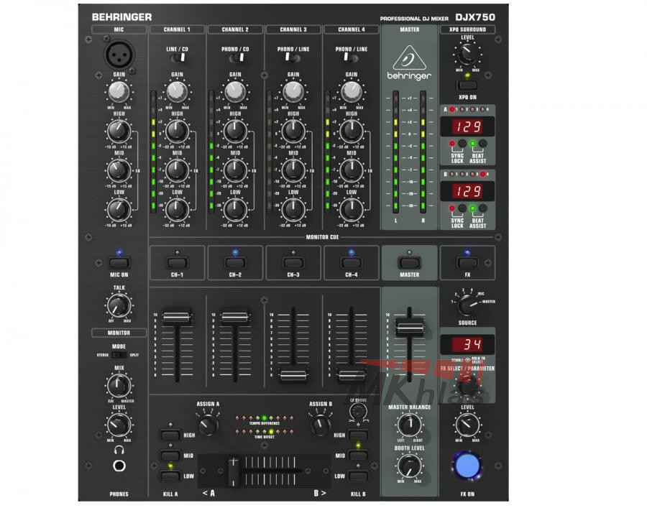This screenshot has width=647, height=508.
Task: Click the XPQ Surround LEVEL knob
Action: tap(467, 54)
